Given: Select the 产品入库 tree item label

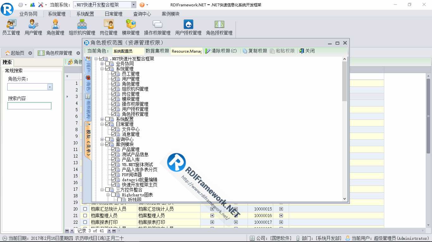Looking at the screenshot, I should tap(131, 160).
